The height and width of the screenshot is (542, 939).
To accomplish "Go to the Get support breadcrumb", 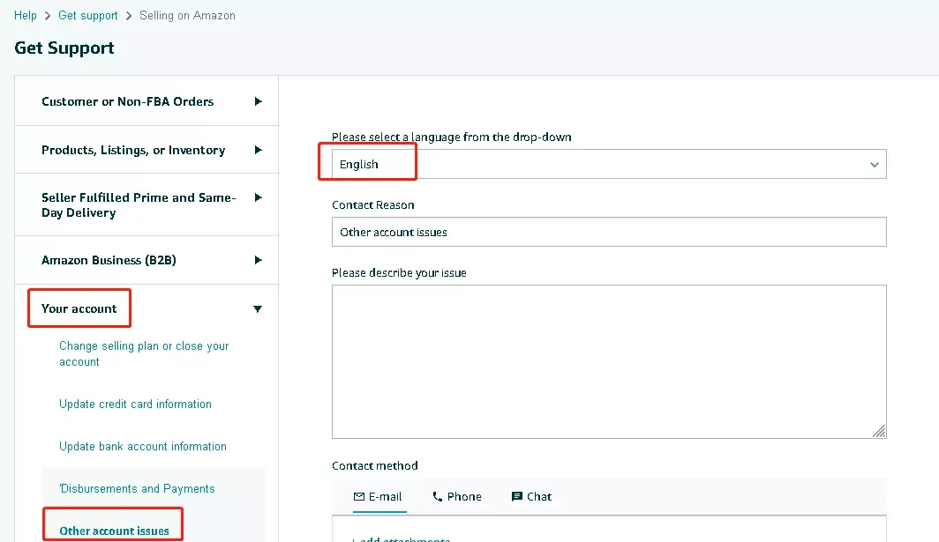I will (88, 16).
